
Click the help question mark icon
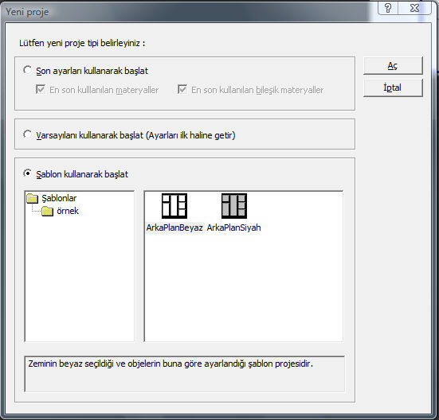pyautogui.click(x=388, y=8)
